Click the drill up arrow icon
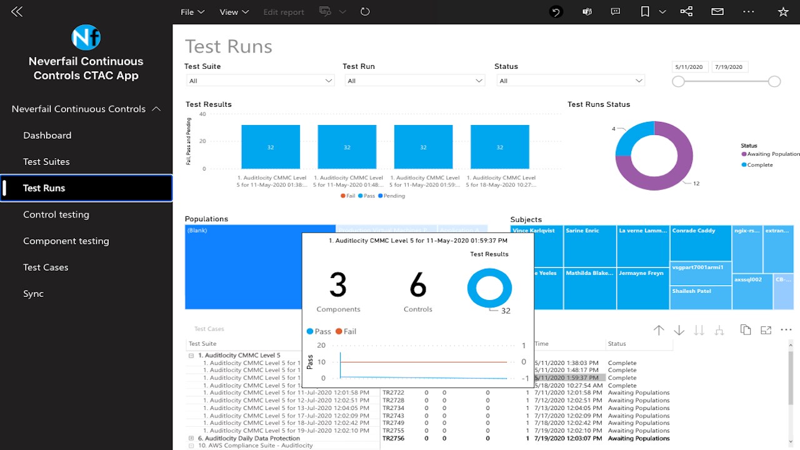The height and width of the screenshot is (450, 800). tap(659, 330)
